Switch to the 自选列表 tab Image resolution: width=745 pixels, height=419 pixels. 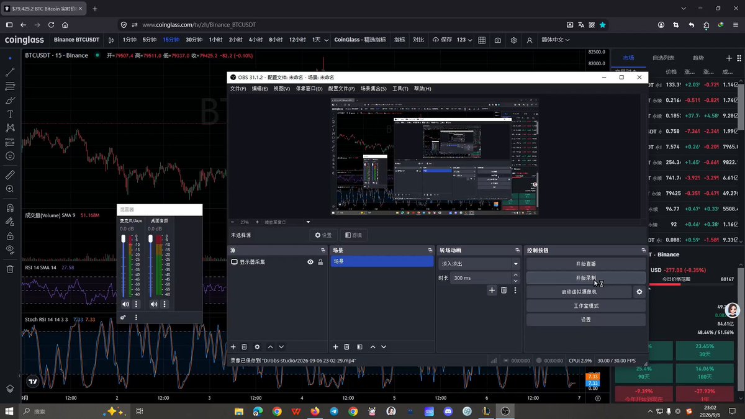[663, 58]
